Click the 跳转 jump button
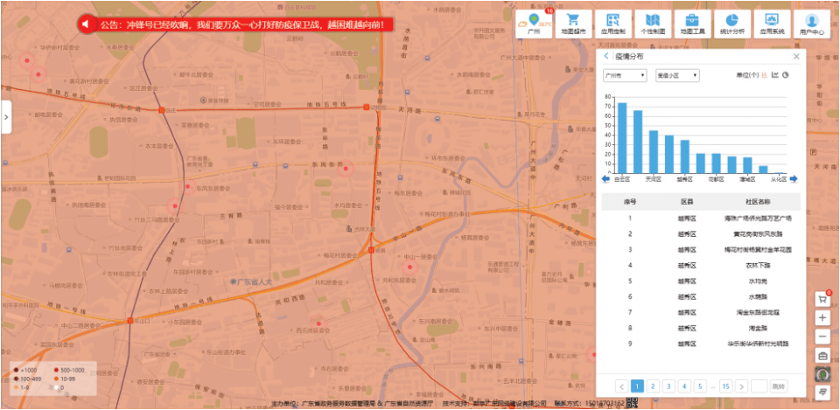This screenshot has height=410, width=840. click(x=779, y=386)
